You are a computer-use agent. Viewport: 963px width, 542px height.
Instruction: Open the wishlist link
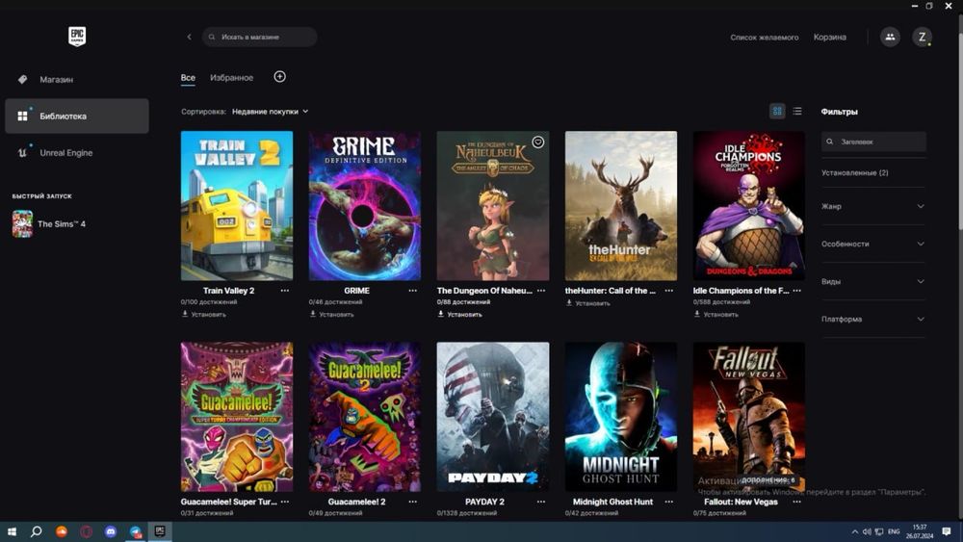pyautogui.click(x=764, y=38)
